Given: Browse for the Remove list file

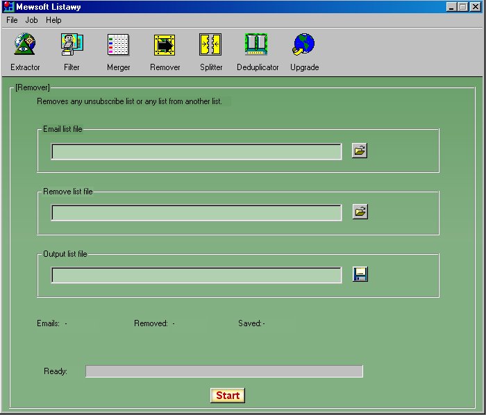Looking at the screenshot, I should [x=360, y=212].
